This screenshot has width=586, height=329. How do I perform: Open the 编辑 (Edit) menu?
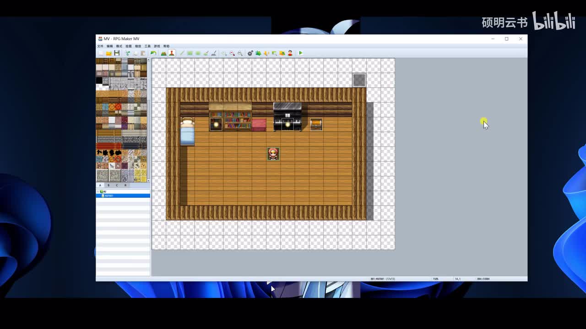(110, 46)
